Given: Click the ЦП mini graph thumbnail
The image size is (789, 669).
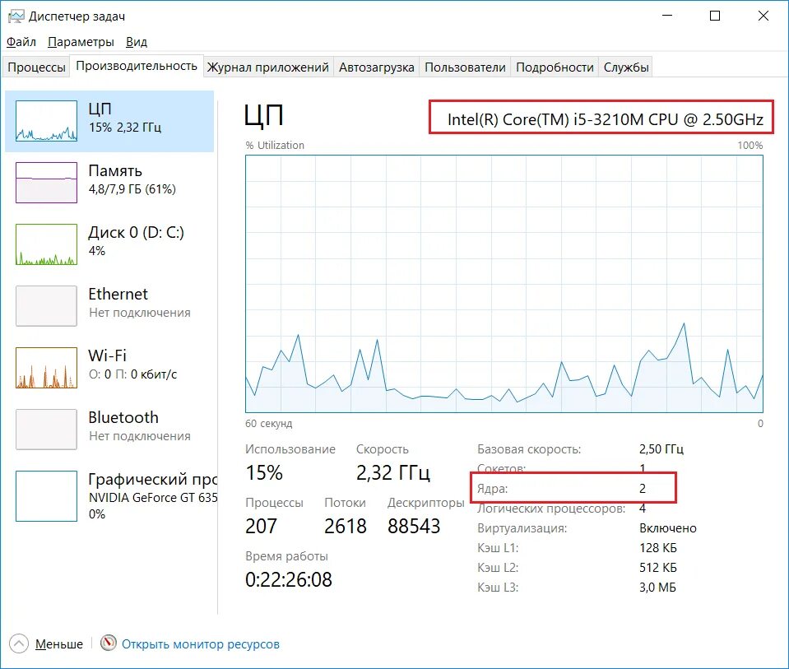Looking at the screenshot, I should 46,121.
